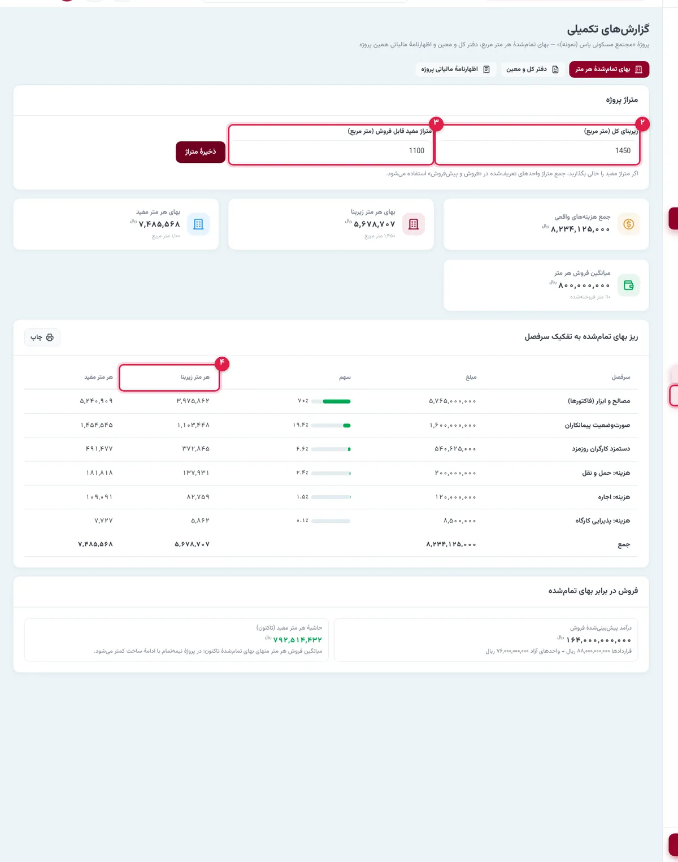
Task: Click the amount «۵۴۰,۶۲۵,۰۰۰» in the table
Action: (x=455, y=449)
